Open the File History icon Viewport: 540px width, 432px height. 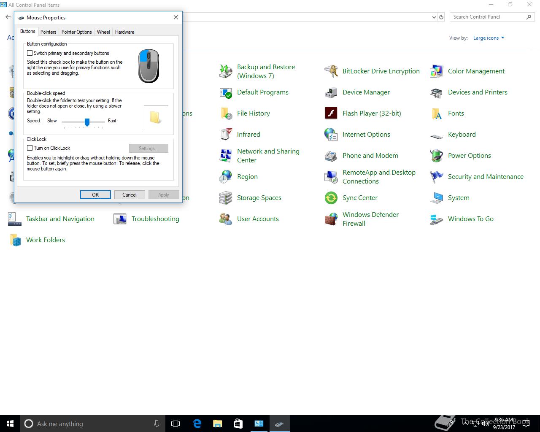pos(226,113)
